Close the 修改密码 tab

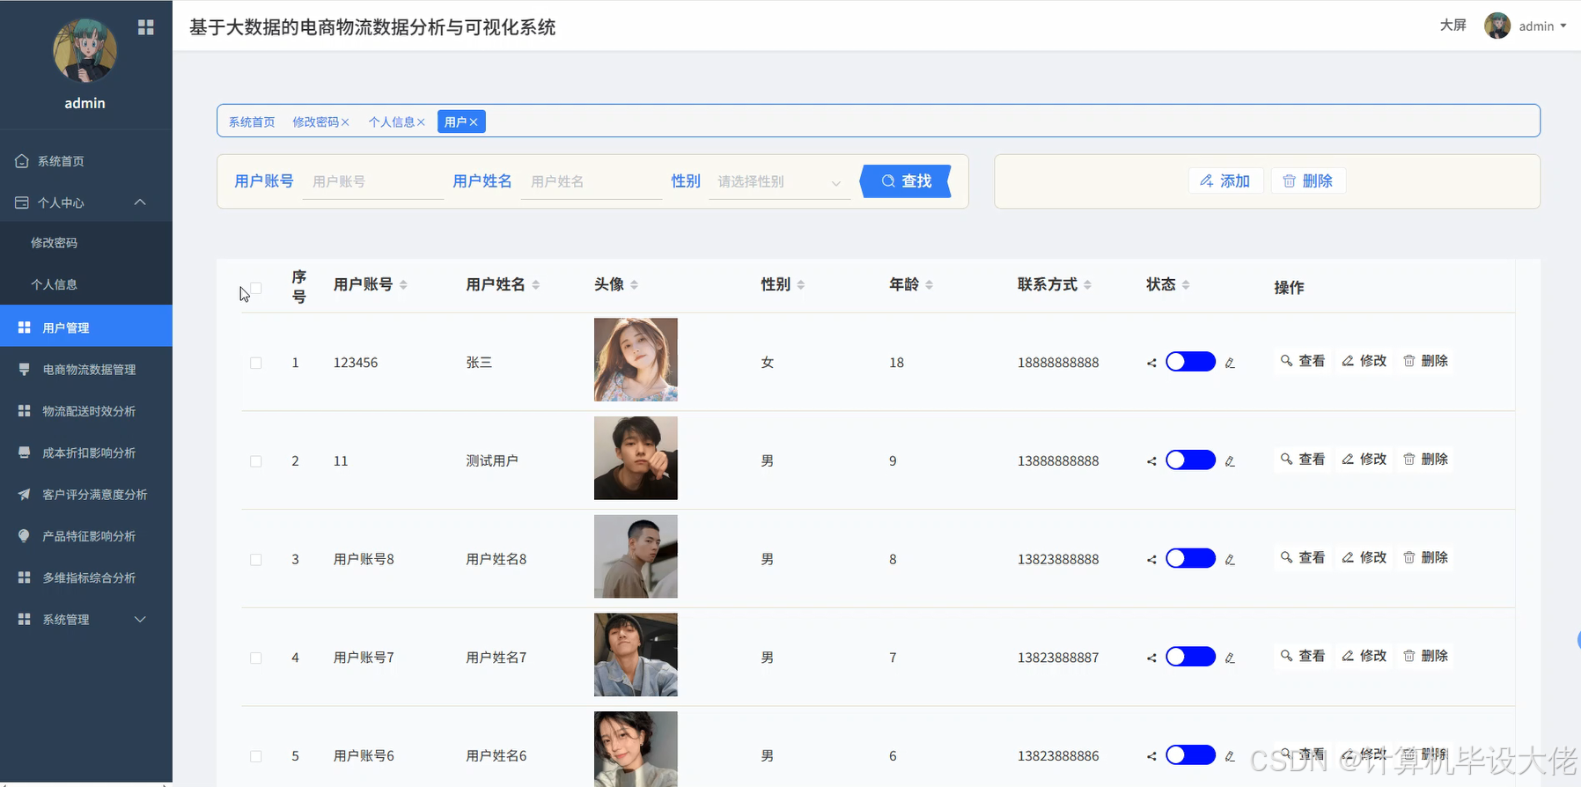point(345,122)
